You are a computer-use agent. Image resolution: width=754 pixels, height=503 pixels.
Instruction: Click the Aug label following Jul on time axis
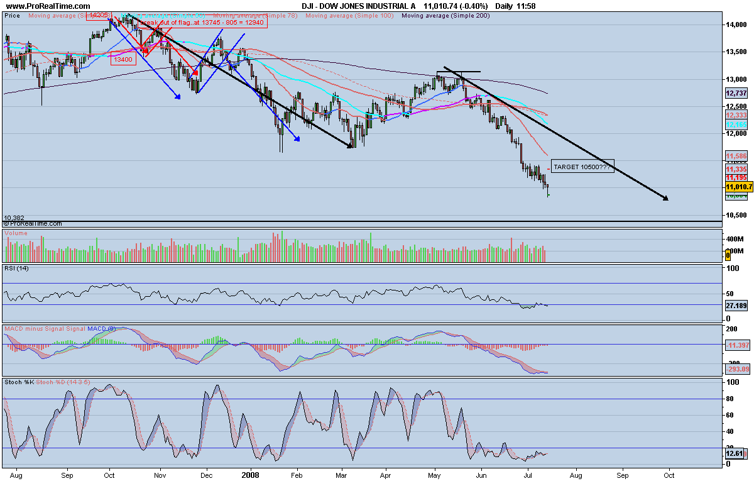(576, 476)
